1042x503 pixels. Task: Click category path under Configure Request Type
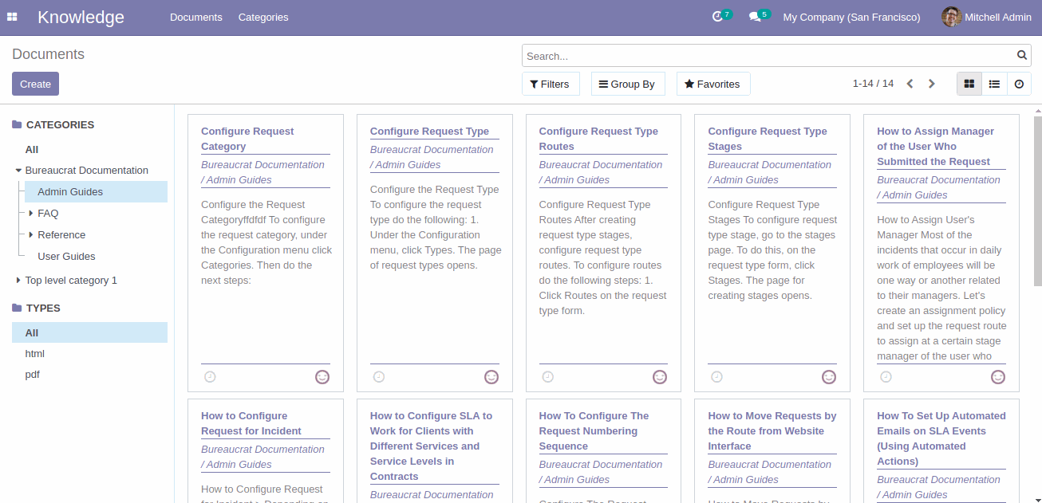[x=432, y=157]
